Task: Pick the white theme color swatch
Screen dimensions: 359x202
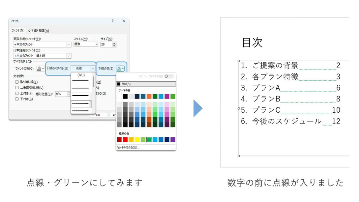Action: pyautogui.click(x=119, y=96)
